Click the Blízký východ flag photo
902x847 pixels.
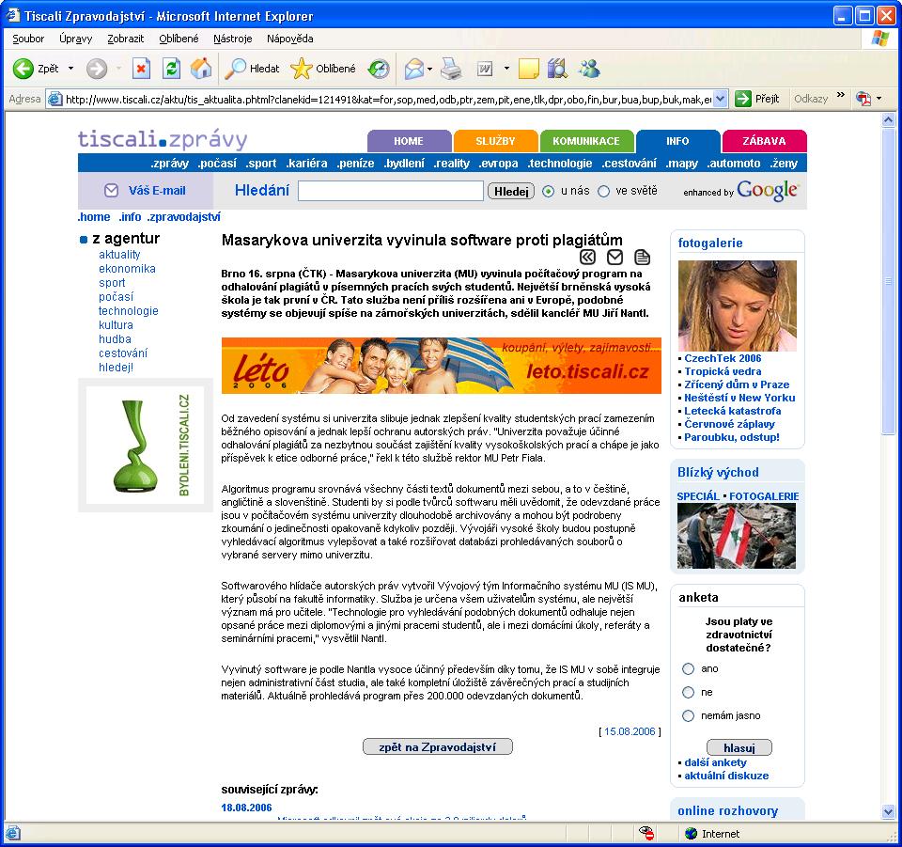737,536
